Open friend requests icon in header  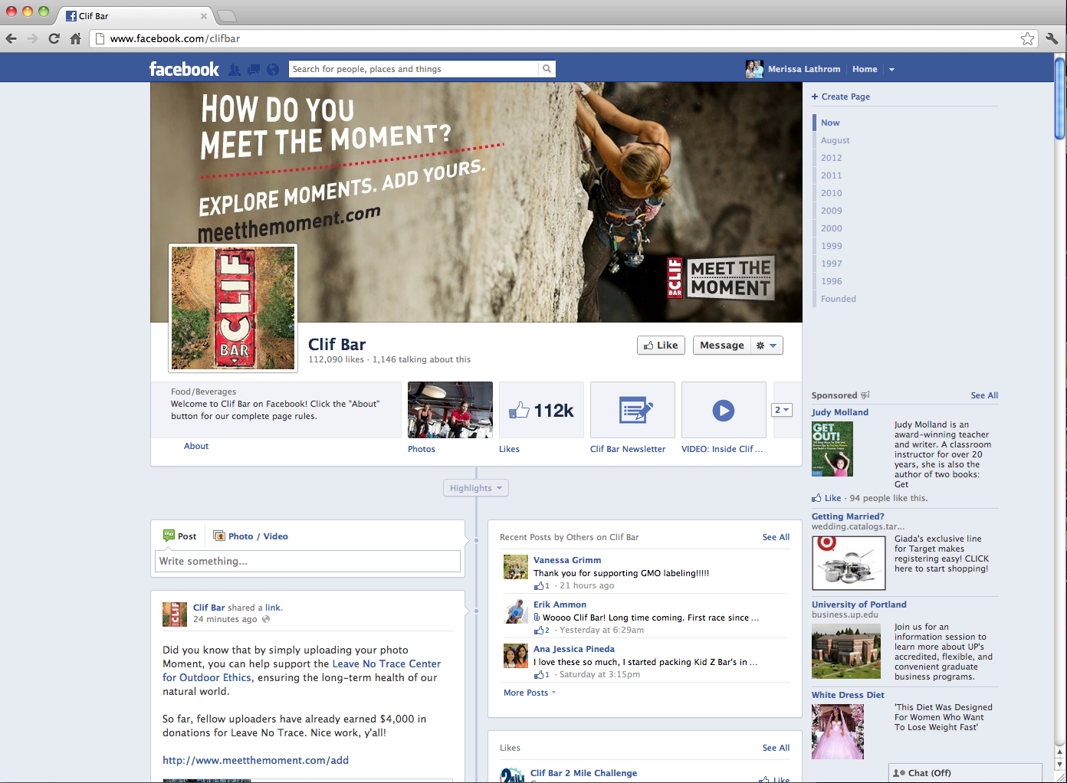click(235, 69)
